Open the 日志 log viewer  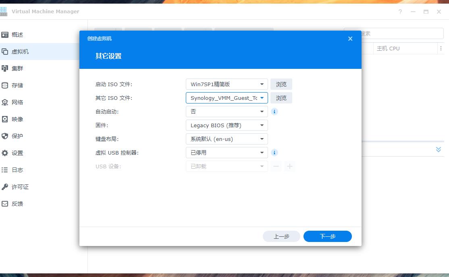(x=18, y=170)
